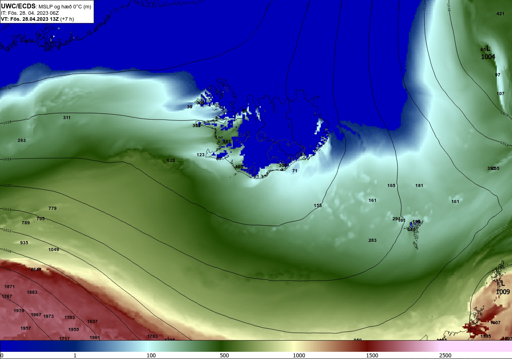Screen dimensions: 512x359
Task: Click the height value 421
Action: click(x=500, y=14)
